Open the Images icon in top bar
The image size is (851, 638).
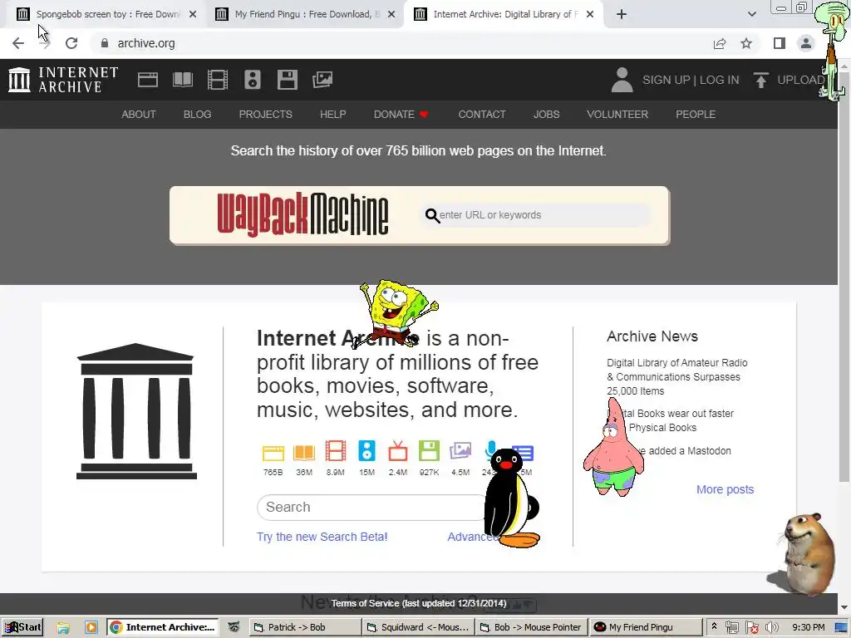(322, 80)
